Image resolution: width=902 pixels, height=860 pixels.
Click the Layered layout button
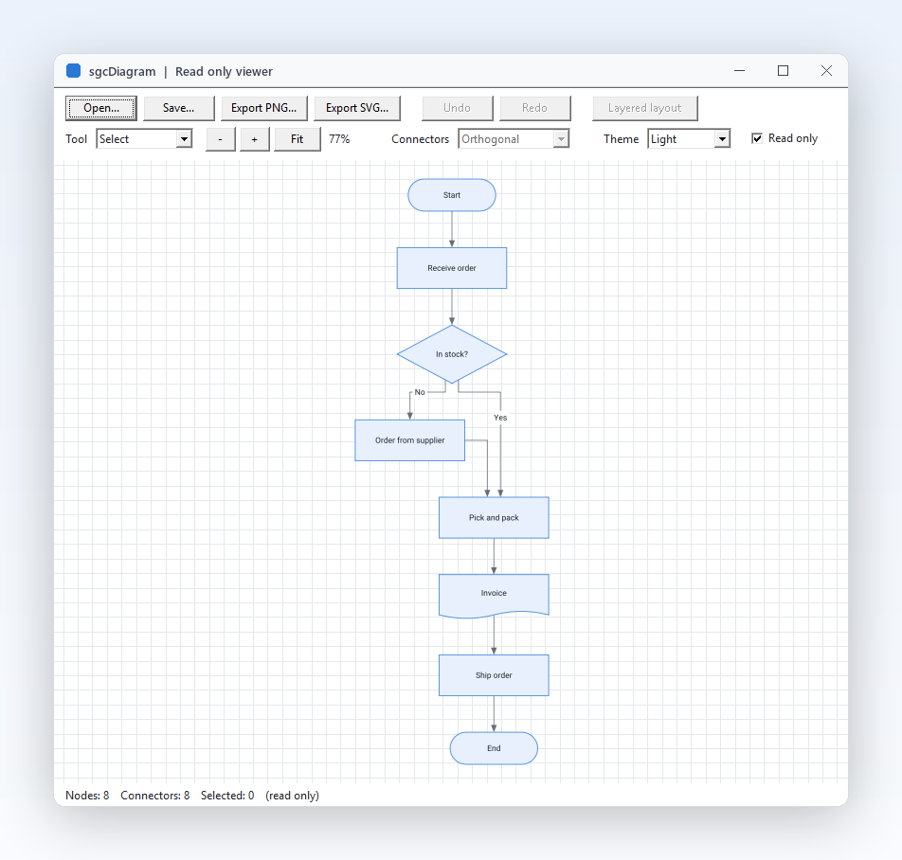645,108
